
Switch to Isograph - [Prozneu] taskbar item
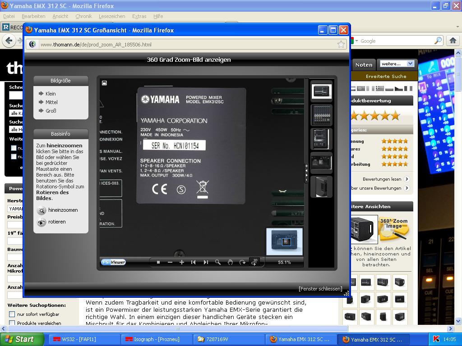[x=156, y=339]
